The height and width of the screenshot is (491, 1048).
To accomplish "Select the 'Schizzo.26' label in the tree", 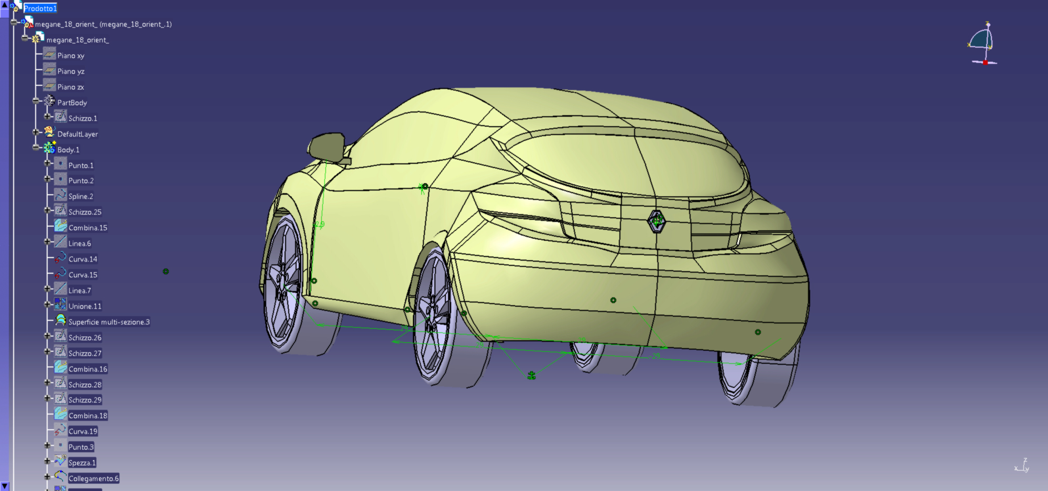I will click(x=85, y=338).
